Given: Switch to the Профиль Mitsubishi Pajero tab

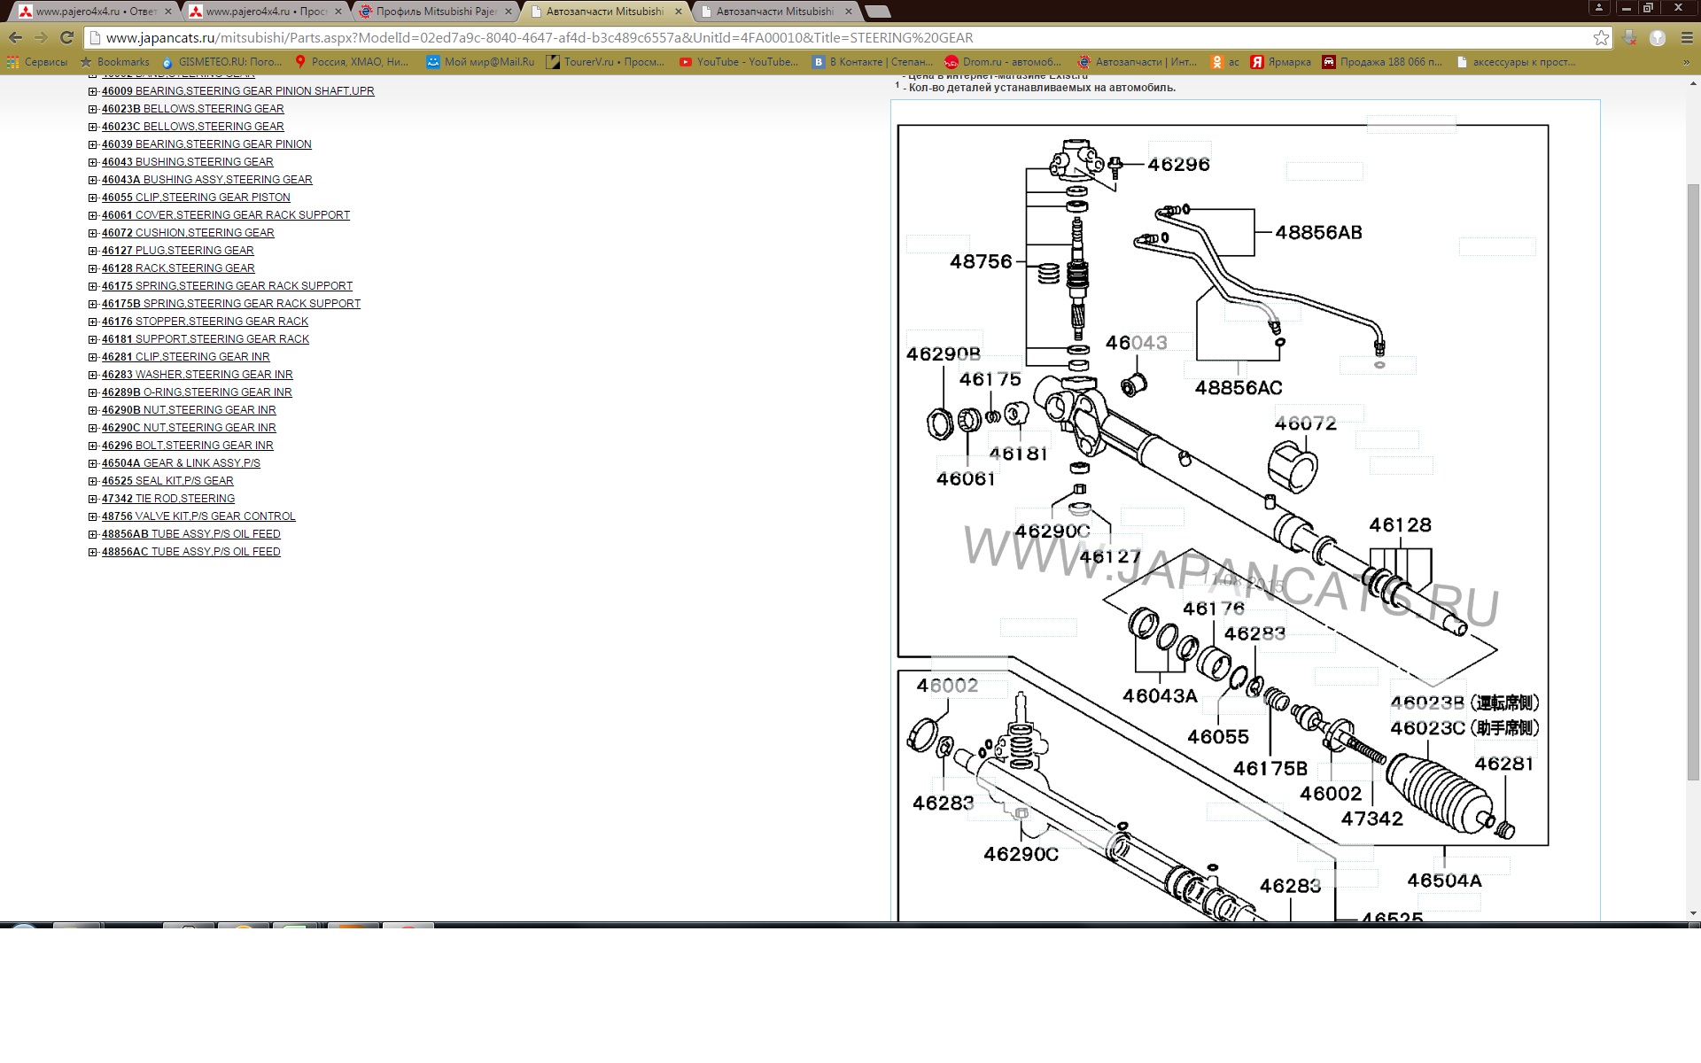Looking at the screenshot, I should click(x=435, y=12).
